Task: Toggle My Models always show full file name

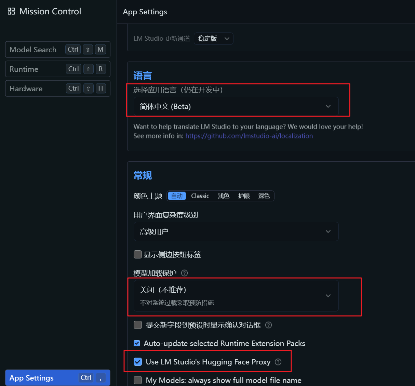Action: (x=138, y=380)
